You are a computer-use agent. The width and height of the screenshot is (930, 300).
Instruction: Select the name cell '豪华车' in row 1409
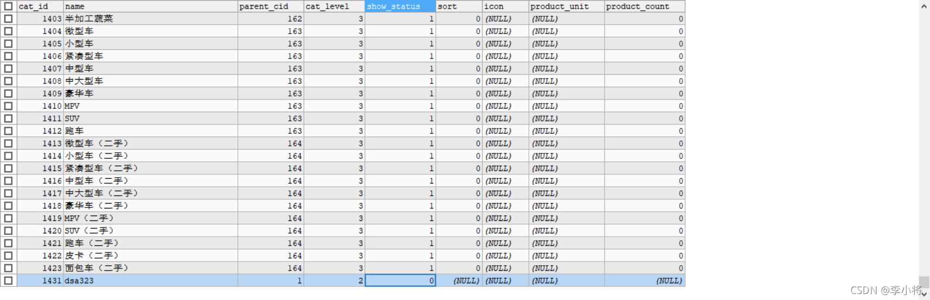click(x=150, y=93)
